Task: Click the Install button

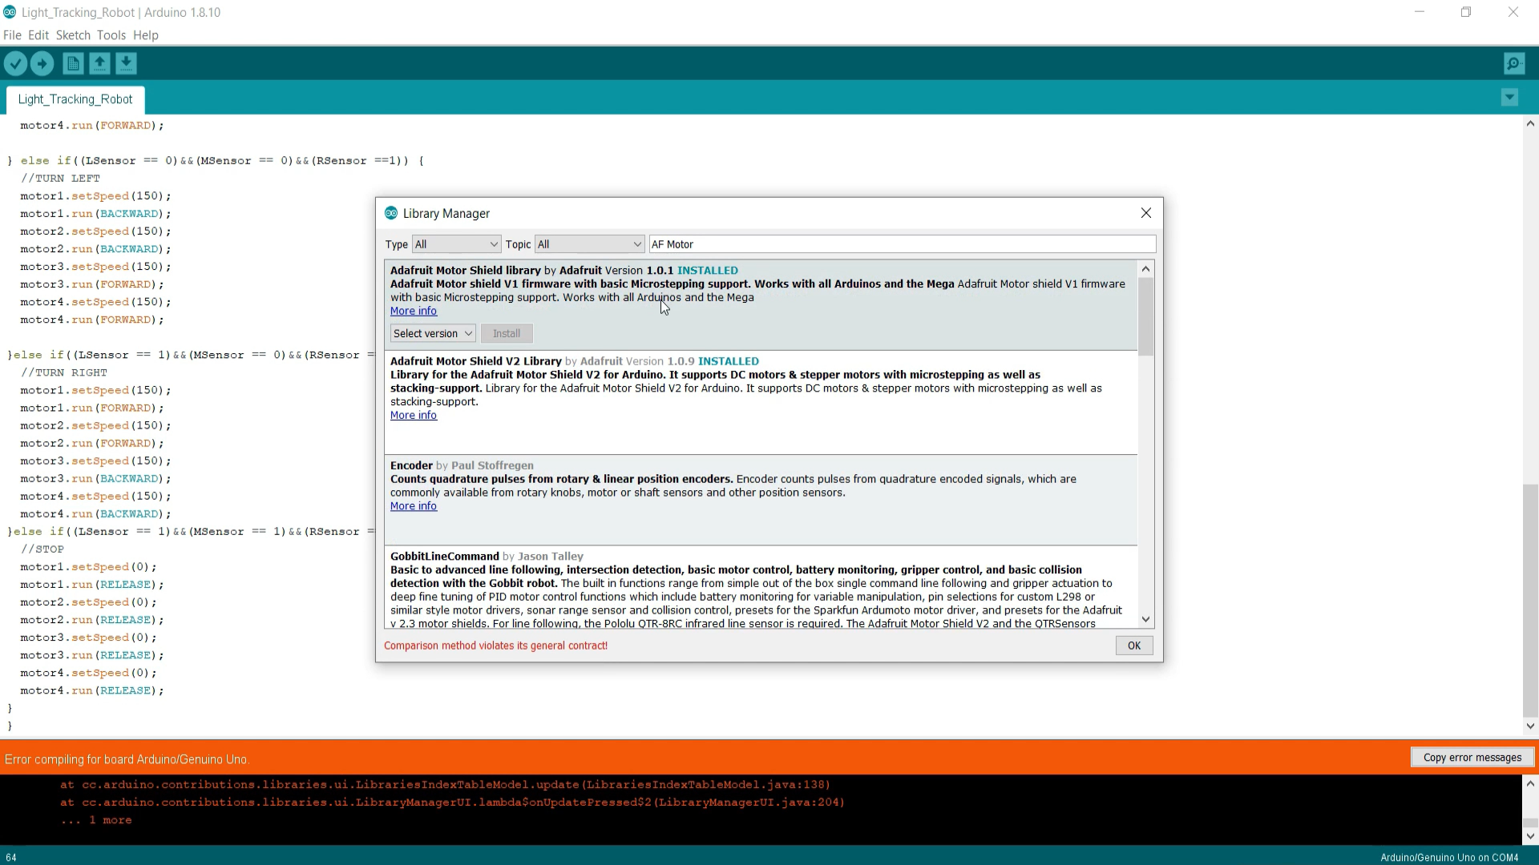Action: (507, 333)
